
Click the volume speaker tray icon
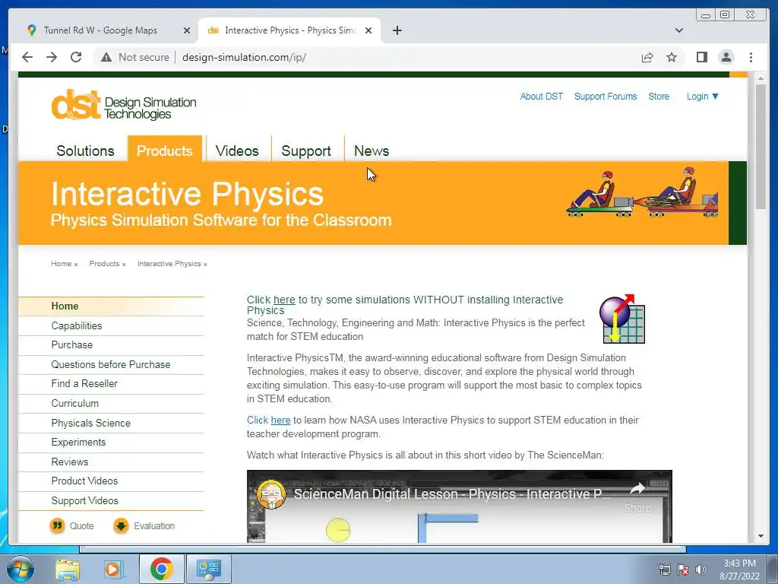(x=701, y=570)
